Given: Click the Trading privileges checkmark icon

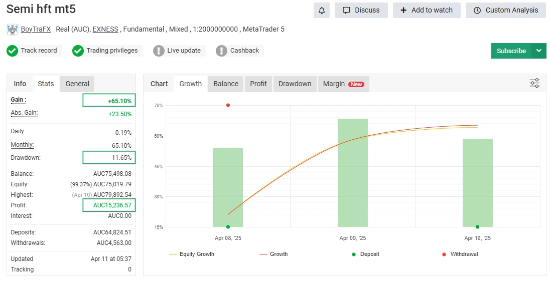Looking at the screenshot, I should pyautogui.click(x=78, y=51).
